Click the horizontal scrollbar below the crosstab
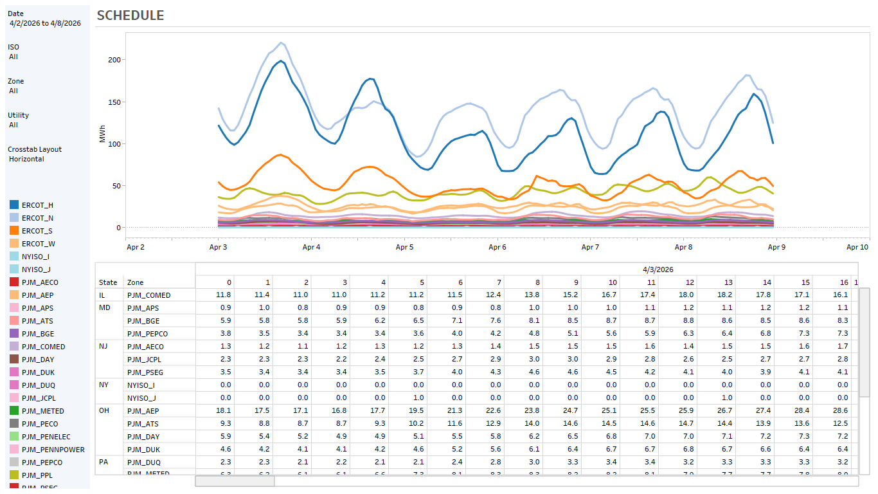Viewport: 878px width, 494px height. (235, 480)
